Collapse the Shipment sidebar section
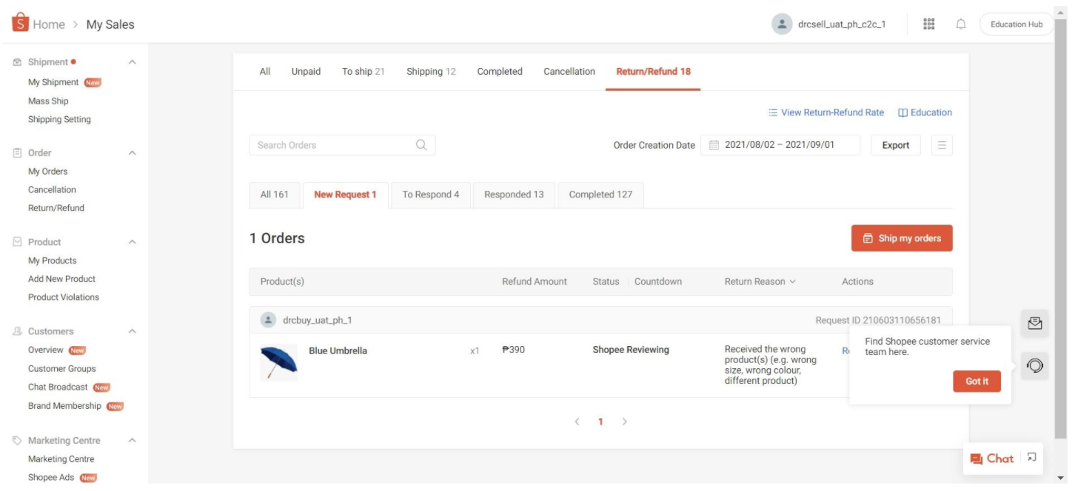The image size is (1075, 491). (130, 63)
